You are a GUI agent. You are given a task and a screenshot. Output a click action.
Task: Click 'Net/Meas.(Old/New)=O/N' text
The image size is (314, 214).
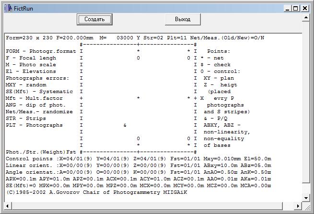[x=227, y=38]
